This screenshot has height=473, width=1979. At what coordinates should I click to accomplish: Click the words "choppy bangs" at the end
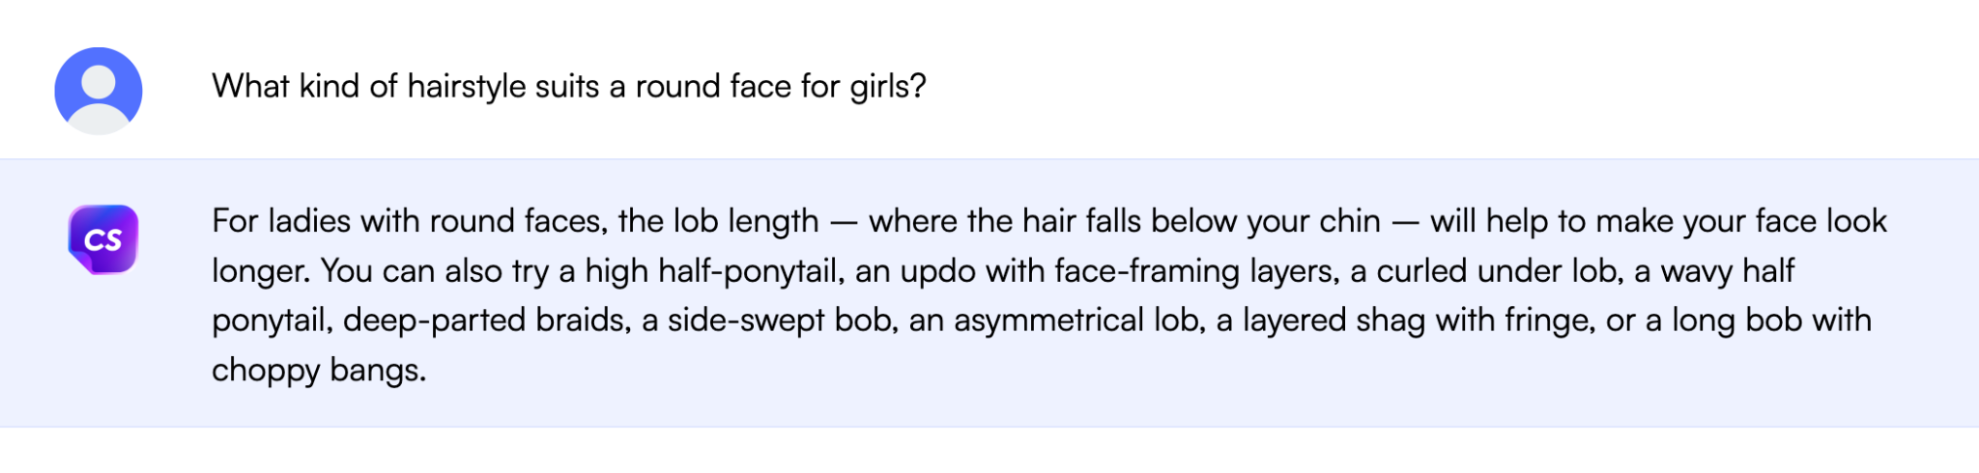pyautogui.click(x=317, y=371)
